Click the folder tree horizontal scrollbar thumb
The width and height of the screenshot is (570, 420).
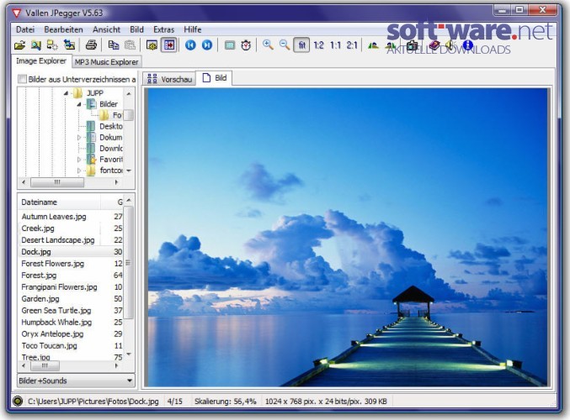(57, 182)
